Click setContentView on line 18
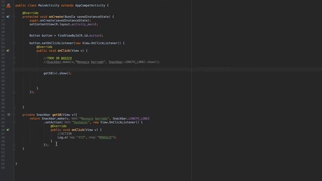The image size is (322, 181). (x=42, y=24)
